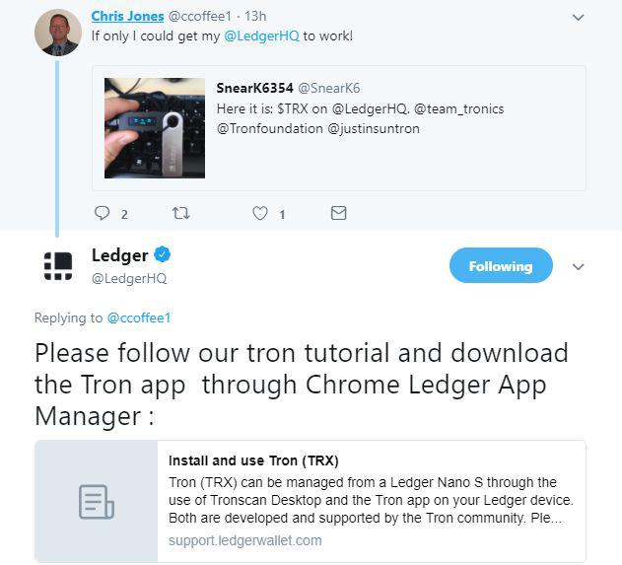Click the quoted tweet text about $TRX
The image size is (622, 565).
click(x=360, y=118)
